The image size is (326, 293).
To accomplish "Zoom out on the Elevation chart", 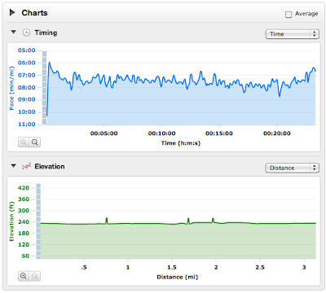I will [x=35, y=276].
